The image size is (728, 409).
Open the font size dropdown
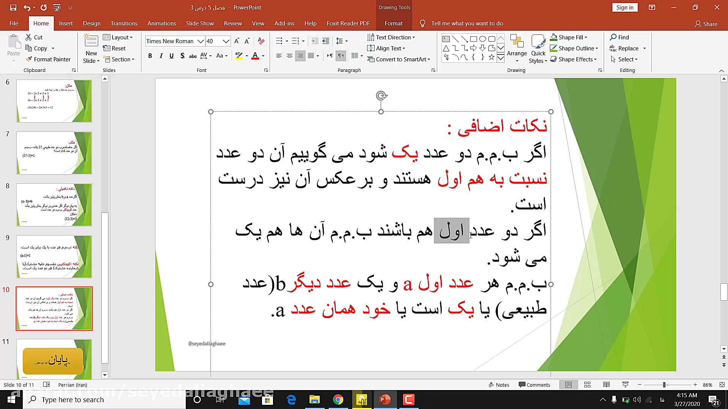click(226, 41)
